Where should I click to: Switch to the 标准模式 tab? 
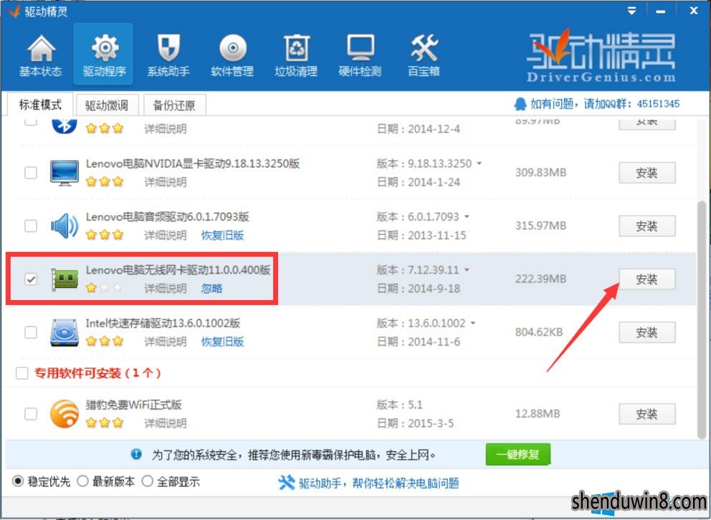40,105
